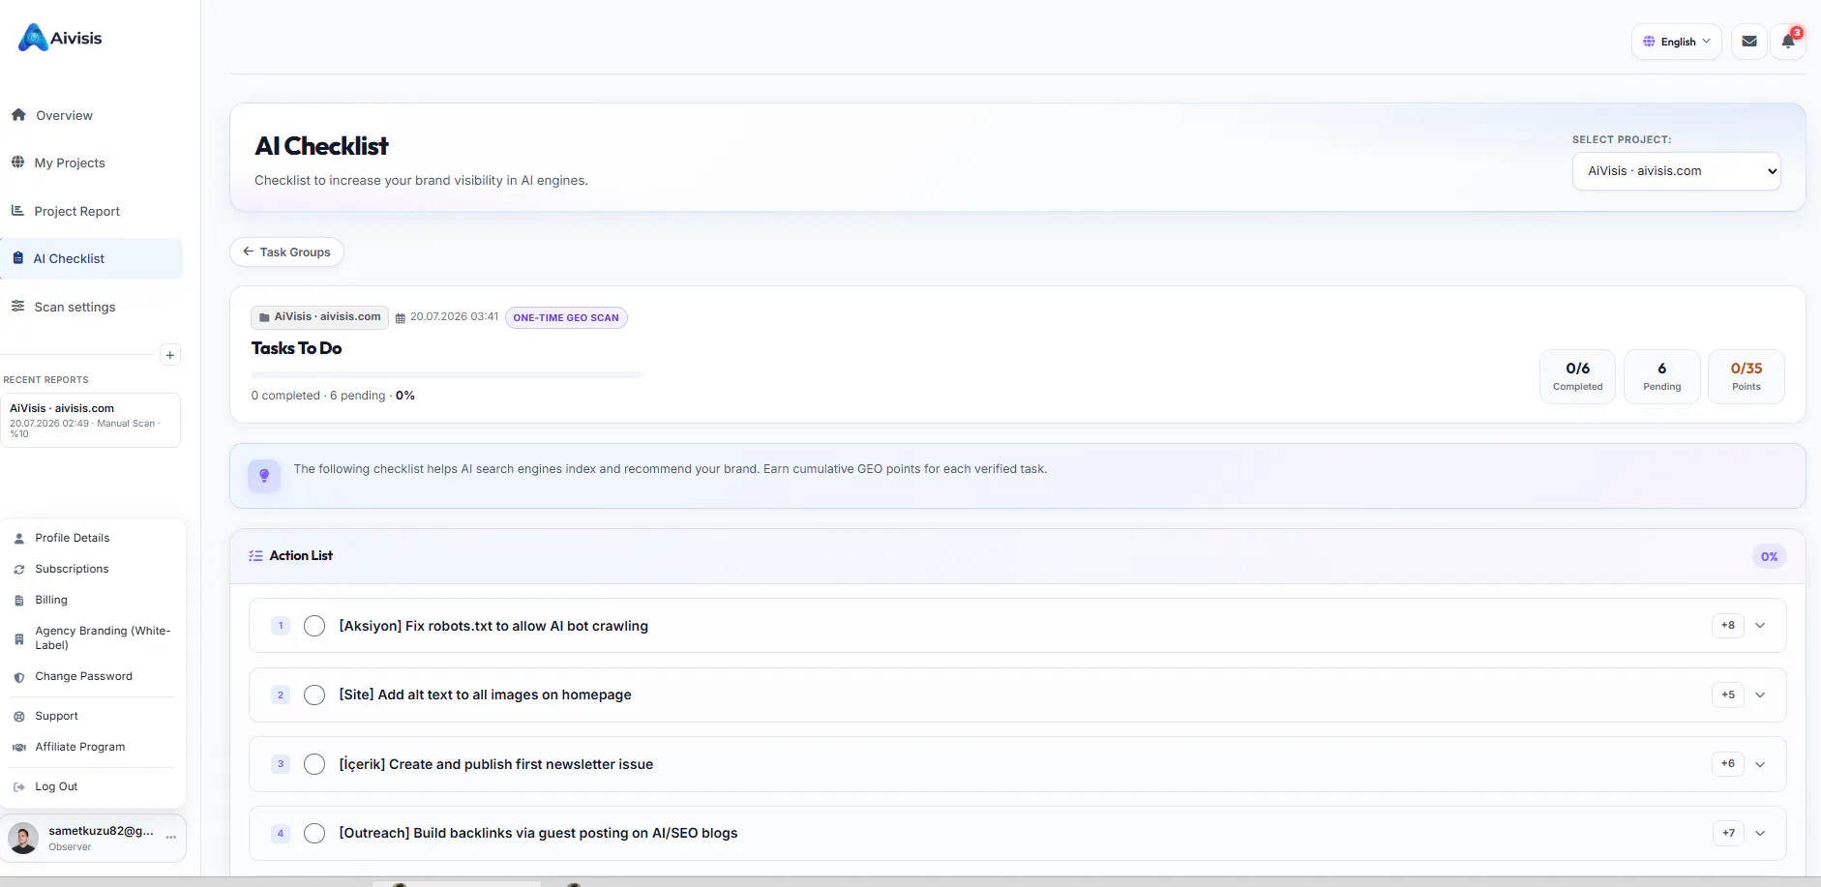The height and width of the screenshot is (887, 1821).
Task: Click the Support lifebuoy icon
Action: (19, 717)
